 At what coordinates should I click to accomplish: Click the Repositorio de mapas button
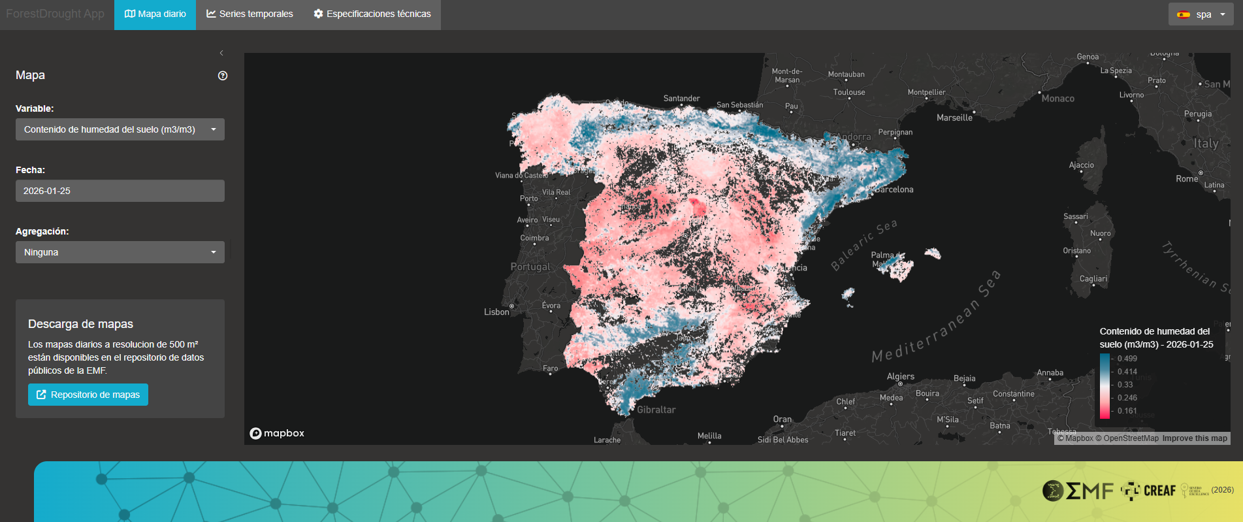click(x=88, y=395)
